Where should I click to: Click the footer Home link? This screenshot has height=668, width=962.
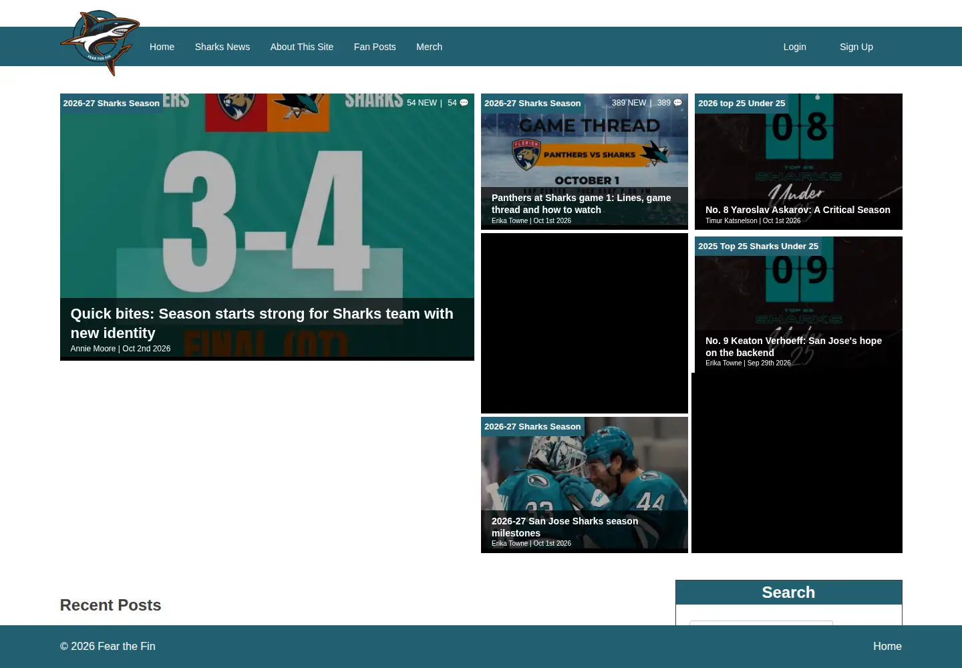(x=887, y=646)
